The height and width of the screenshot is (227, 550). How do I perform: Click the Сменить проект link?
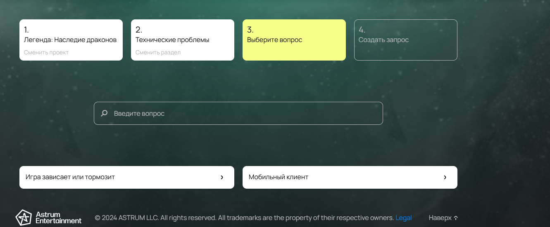[x=46, y=52]
